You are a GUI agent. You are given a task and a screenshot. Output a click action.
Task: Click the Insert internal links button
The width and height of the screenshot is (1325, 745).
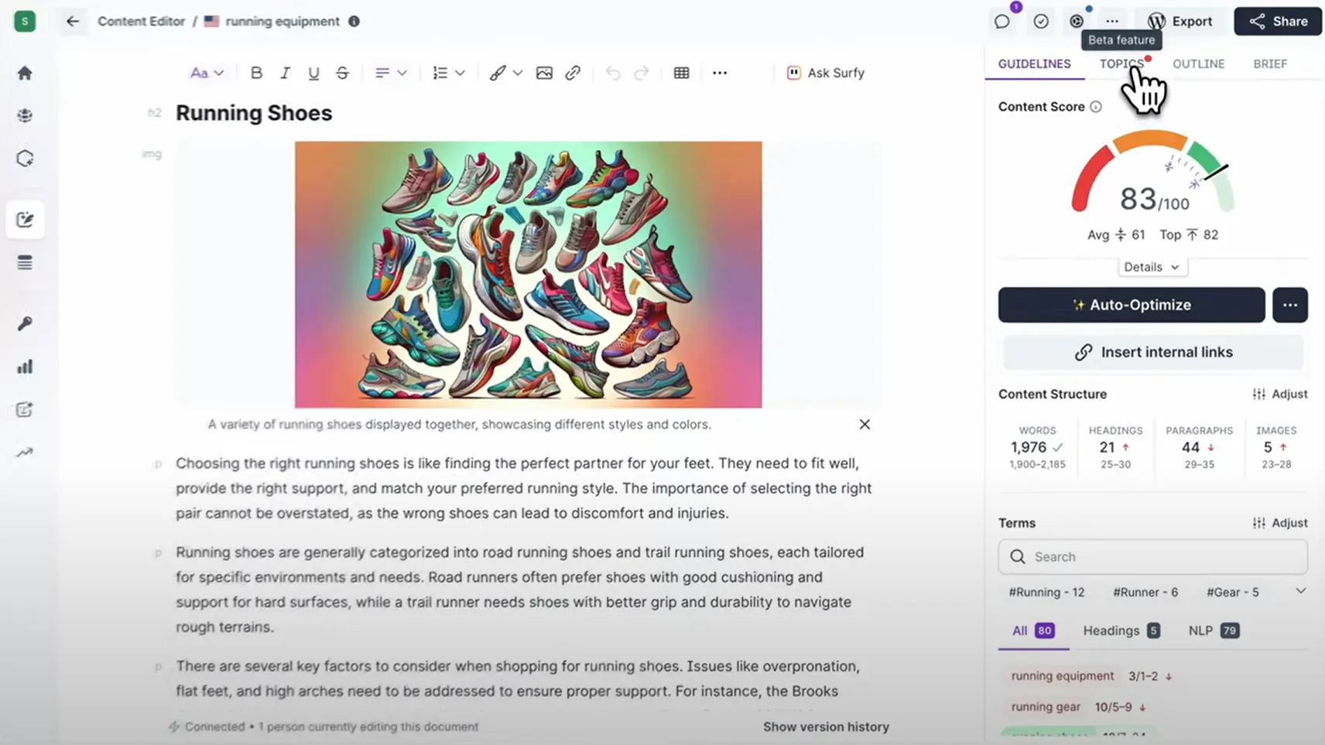click(1153, 352)
